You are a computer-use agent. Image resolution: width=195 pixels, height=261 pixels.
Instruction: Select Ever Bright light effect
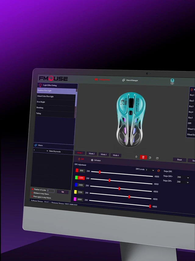[56, 102]
